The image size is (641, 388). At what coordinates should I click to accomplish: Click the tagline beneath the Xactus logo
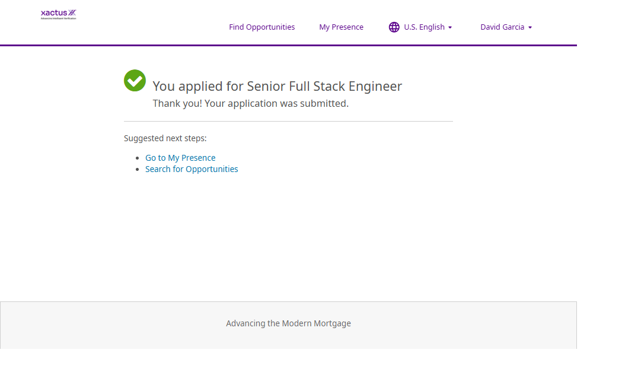point(58,19)
